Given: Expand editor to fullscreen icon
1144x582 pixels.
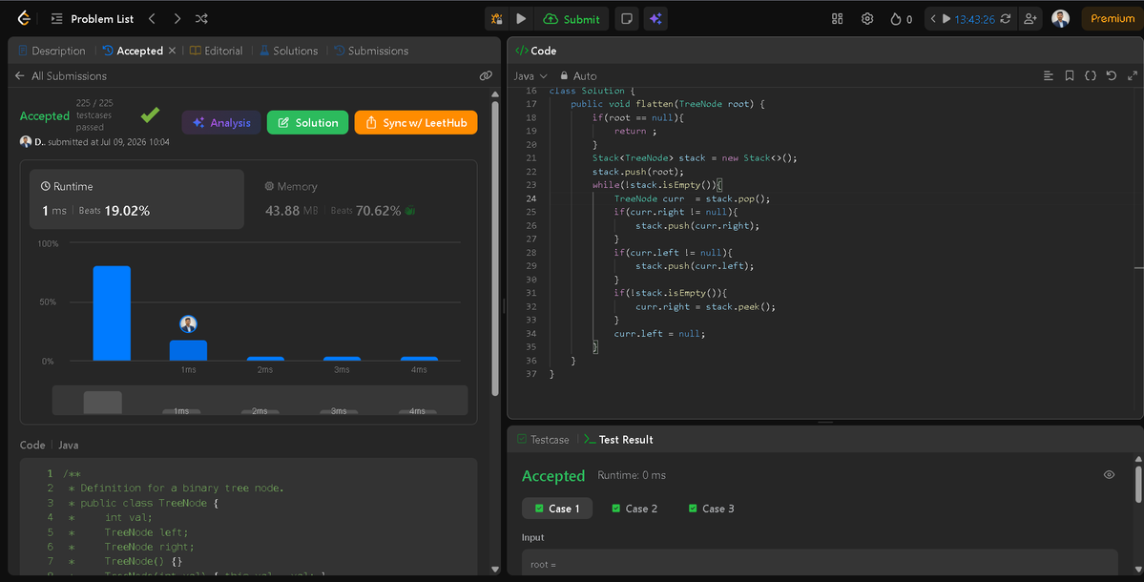Looking at the screenshot, I should coord(1133,75).
